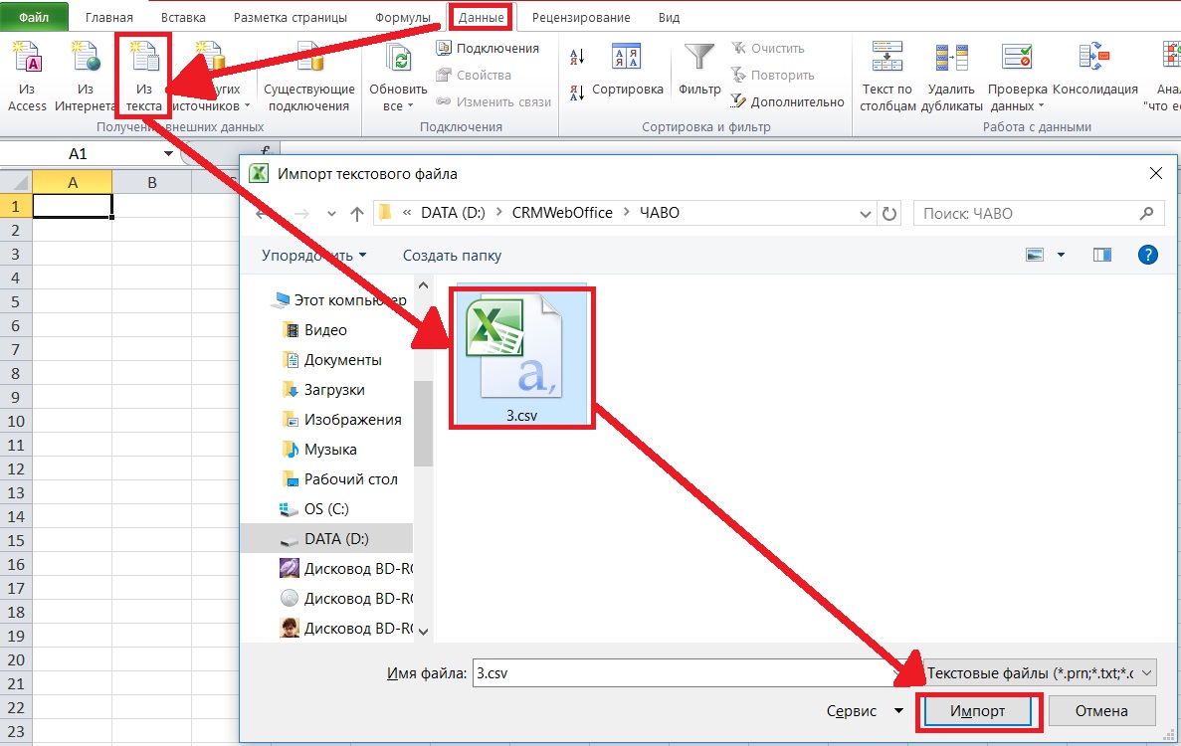Screen dimensions: 1181x746
Task: Click the Отмена cancel button
Action: pyautogui.click(x=1101, y=711)
